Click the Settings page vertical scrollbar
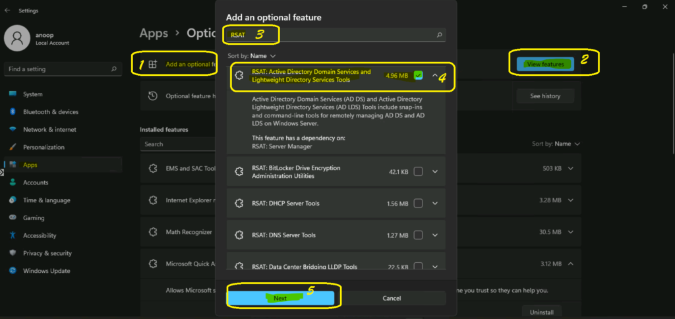The image size is (675, 319). (x=673, y=102)
